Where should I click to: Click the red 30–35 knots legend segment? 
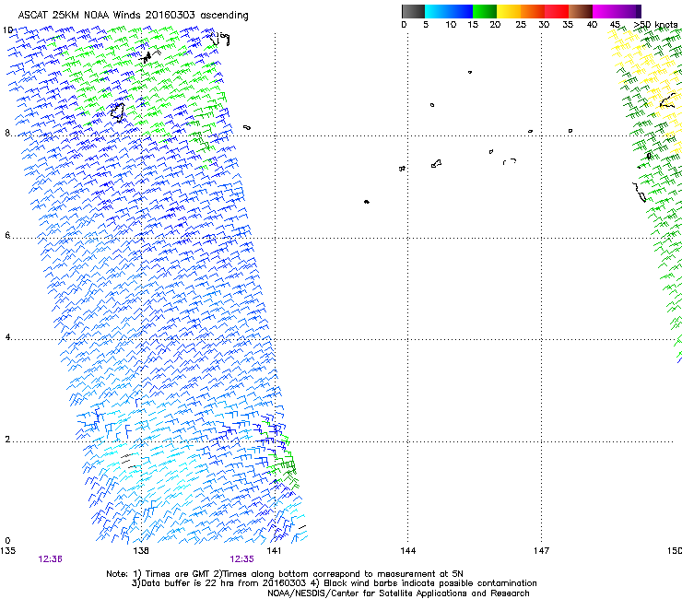(x=557, y=11)
